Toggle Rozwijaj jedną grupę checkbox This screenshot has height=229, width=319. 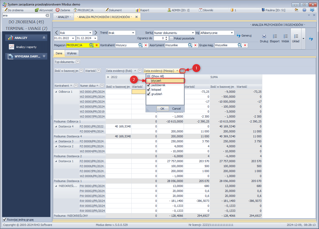(4, 220)
